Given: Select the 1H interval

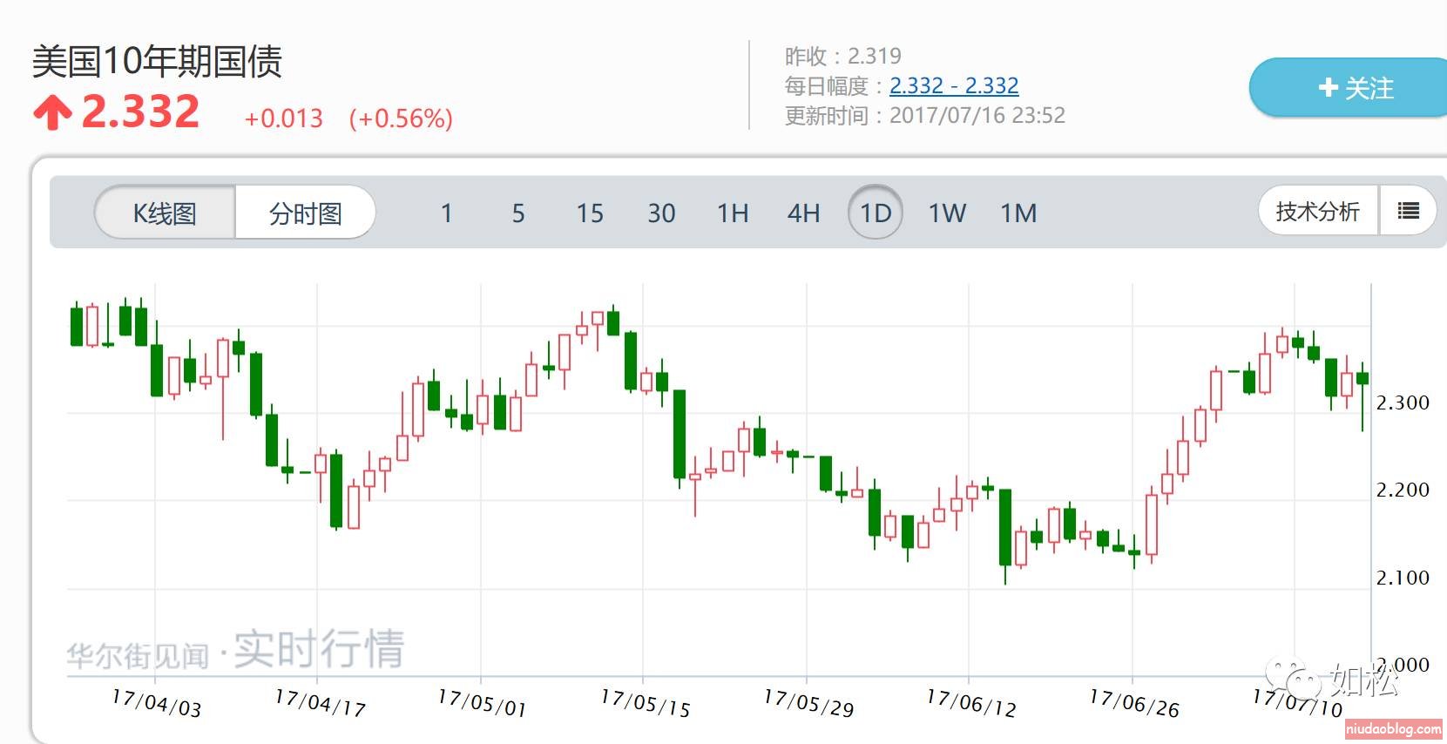Looking at the screenshot, I should click(733, 213).
